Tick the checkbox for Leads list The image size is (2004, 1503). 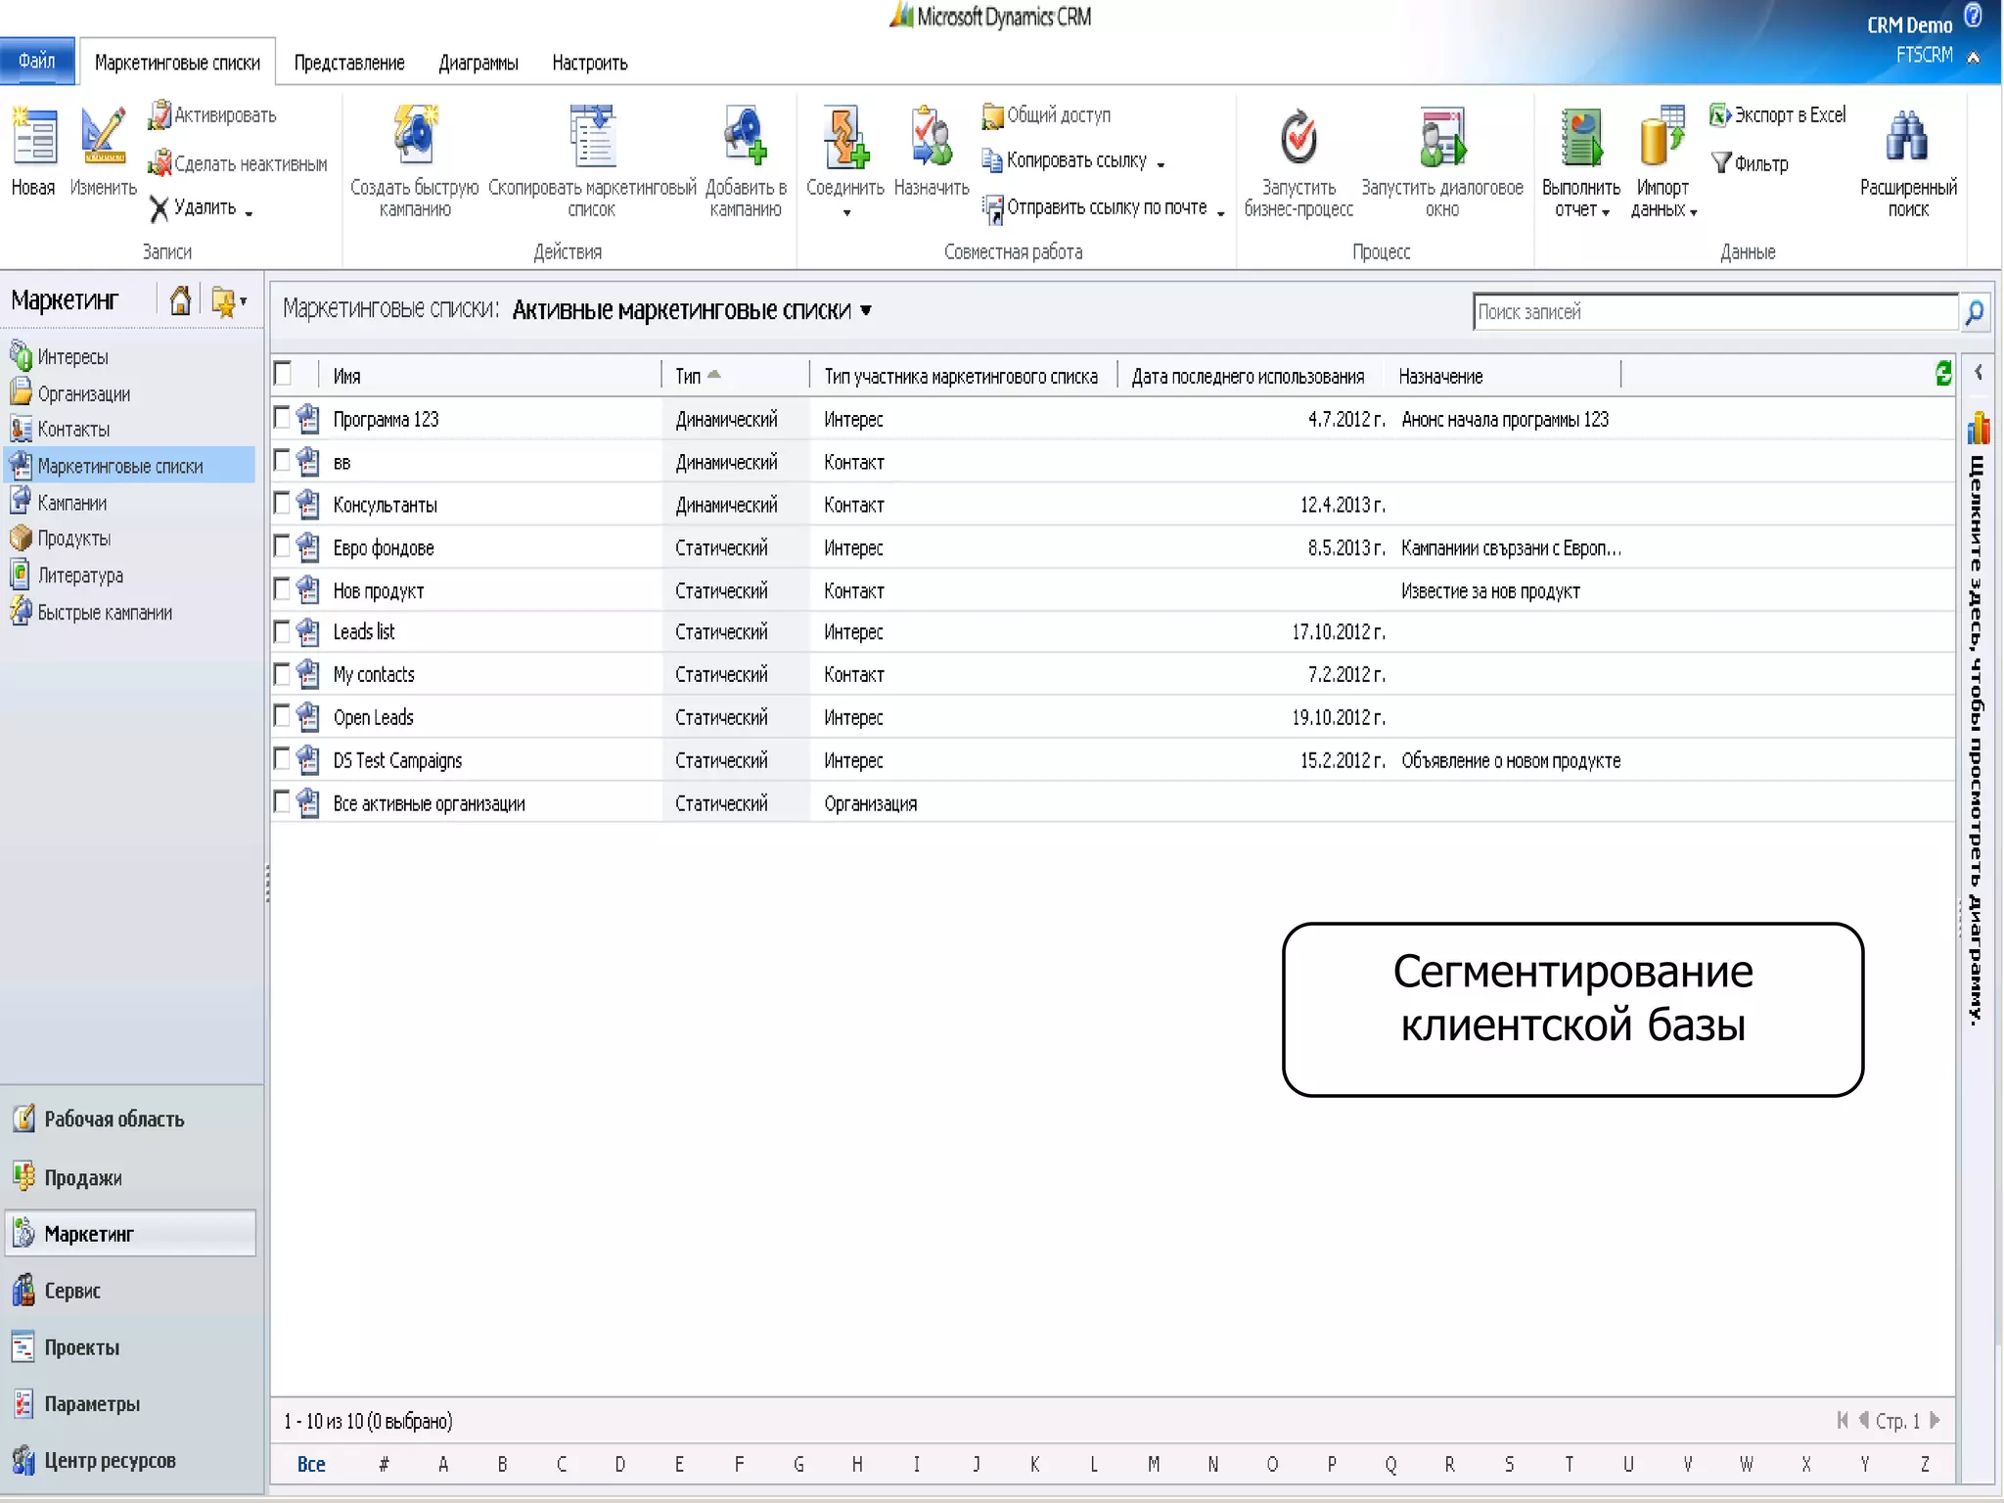coord(283,631)
